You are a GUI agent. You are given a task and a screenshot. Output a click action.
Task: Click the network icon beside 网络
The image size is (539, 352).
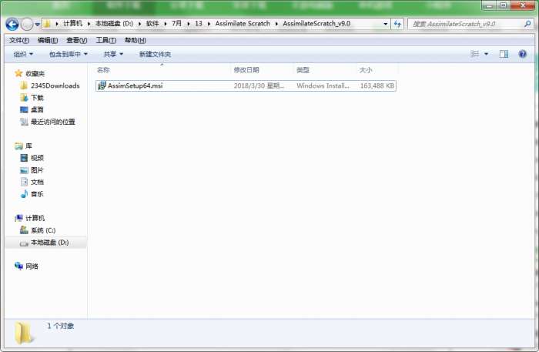tap(18, 266)
